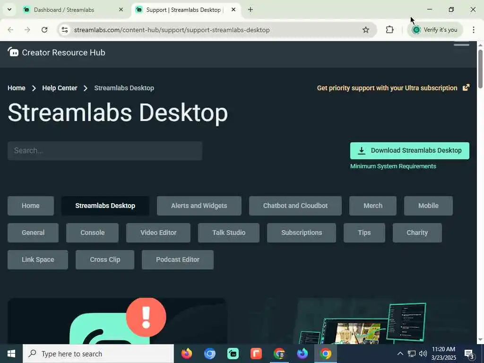Open the tab search dropdown arrow
The image size is (484, 363).
(9, 9)
